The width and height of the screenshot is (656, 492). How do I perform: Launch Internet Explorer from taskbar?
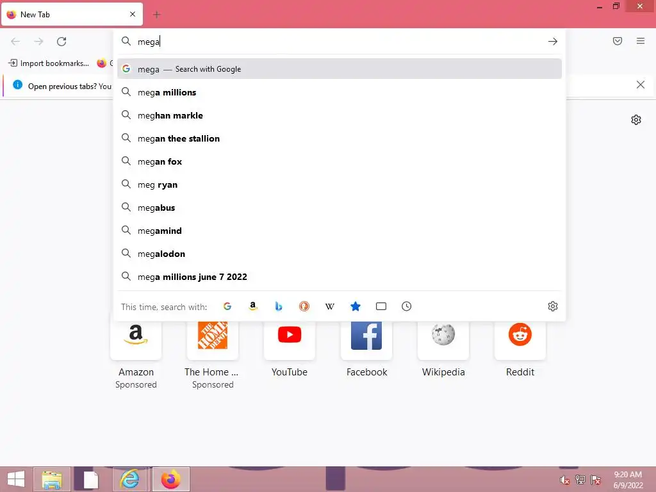129,479
